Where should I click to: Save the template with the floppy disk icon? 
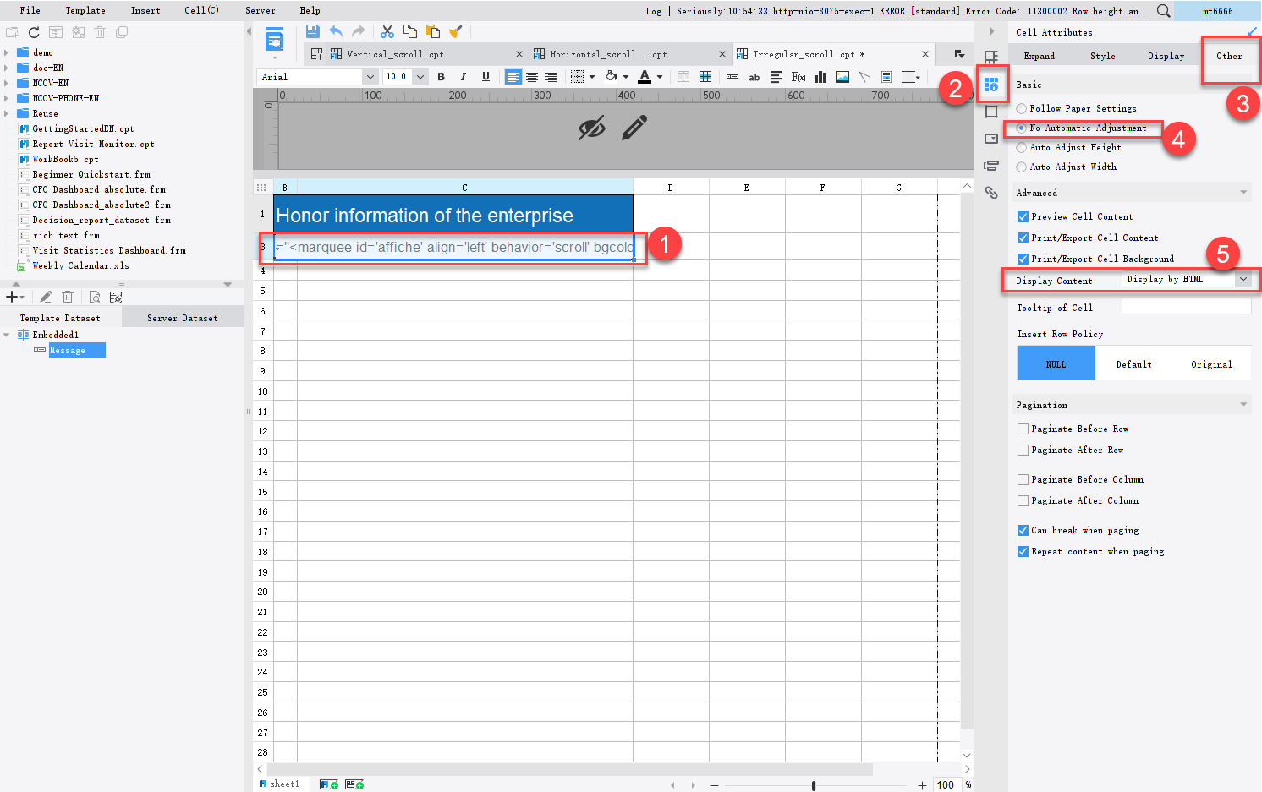click(x=313, y=32)
